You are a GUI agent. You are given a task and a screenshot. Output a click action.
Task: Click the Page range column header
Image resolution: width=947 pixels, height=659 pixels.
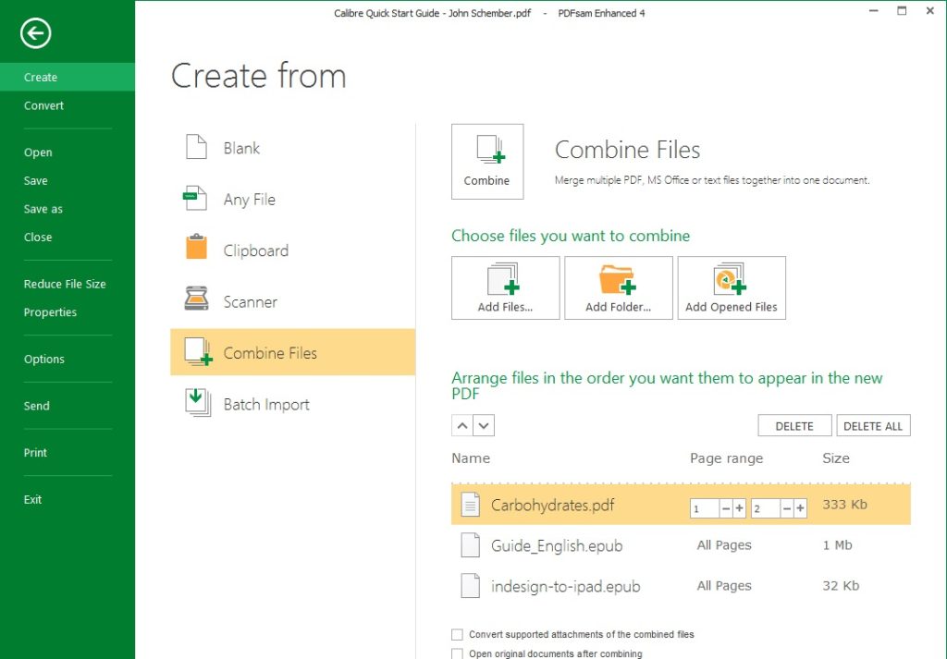(x=727, y=458)
